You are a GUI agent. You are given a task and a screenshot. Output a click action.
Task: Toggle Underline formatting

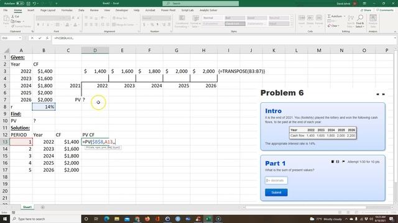point(48,25)
